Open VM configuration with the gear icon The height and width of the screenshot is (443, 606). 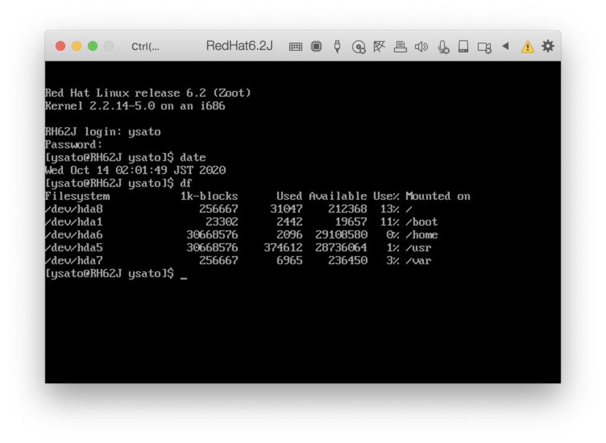point(548,46)
